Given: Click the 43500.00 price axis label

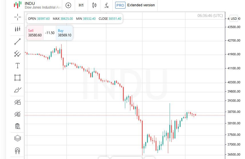Looking at the screenshot, I should pyautogui.click(x=234, y=27).
